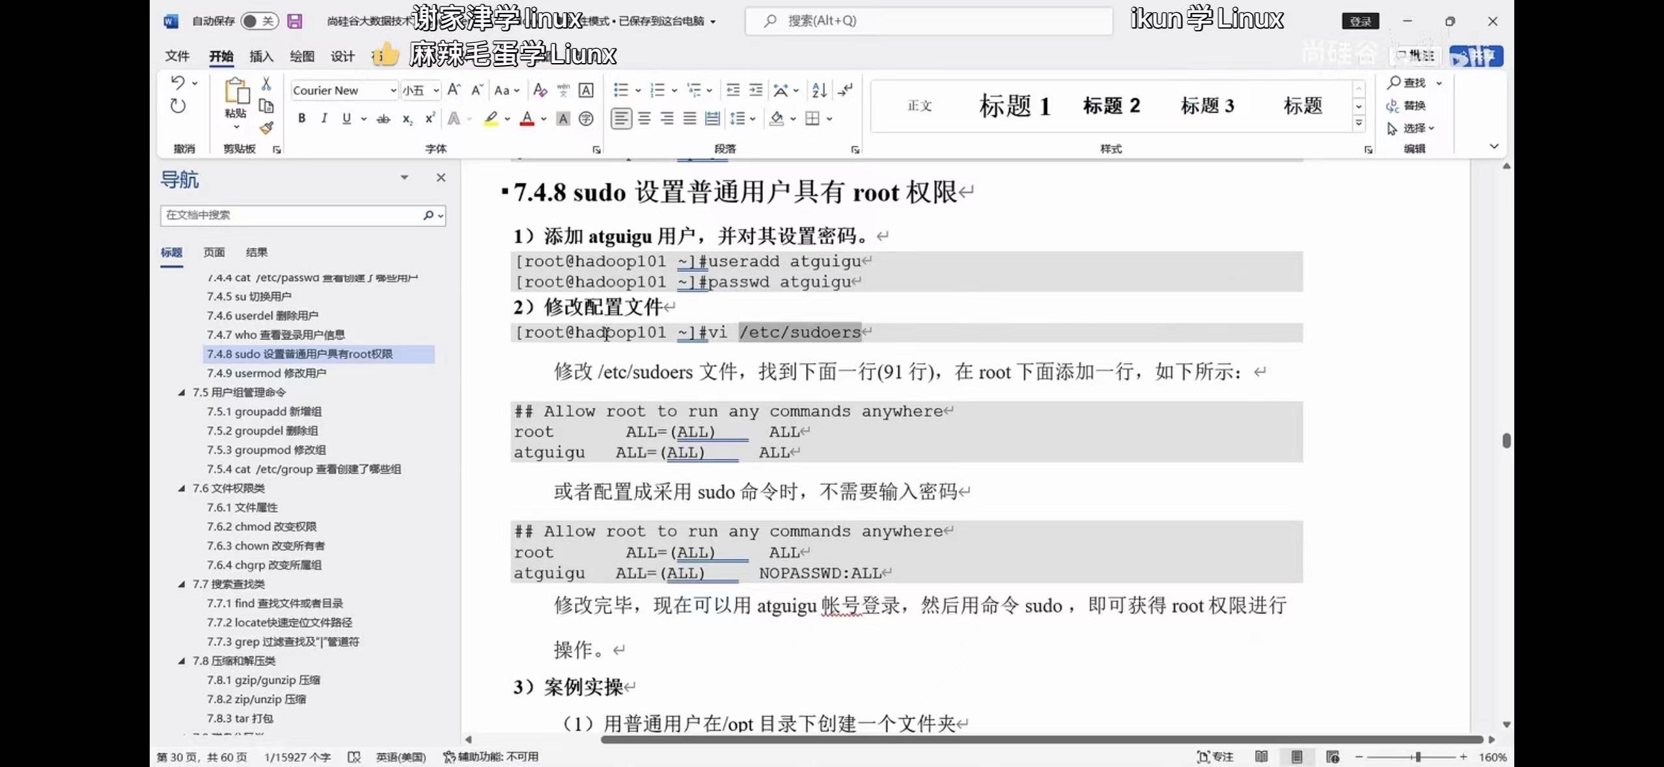Screen dimensions: 1664x767
Task: Apply strikethrough formatting icon
Action: click(x=383, y=118)
